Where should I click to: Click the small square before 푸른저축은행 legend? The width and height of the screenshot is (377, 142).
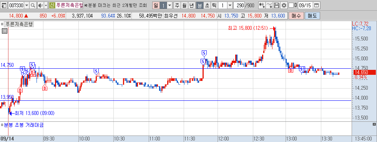click(x=2, y=24)
